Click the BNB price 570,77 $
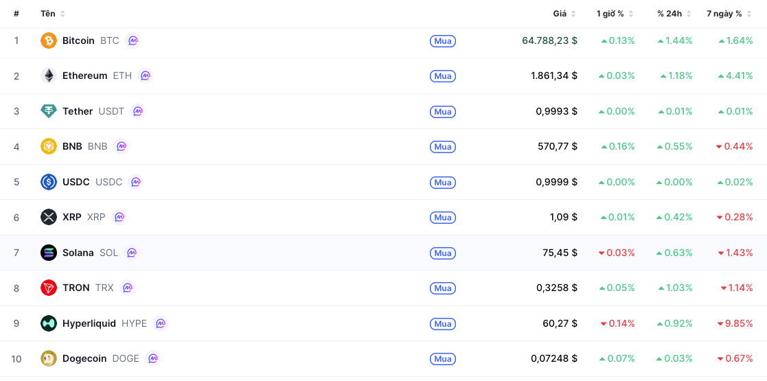The height and width of the screenshot is (381, 767). pos(557,146)
